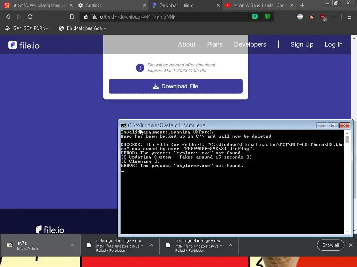This screenshot has width=357, height=267.
Task: Open the browser hamburger menu
Action: point(349,17)
